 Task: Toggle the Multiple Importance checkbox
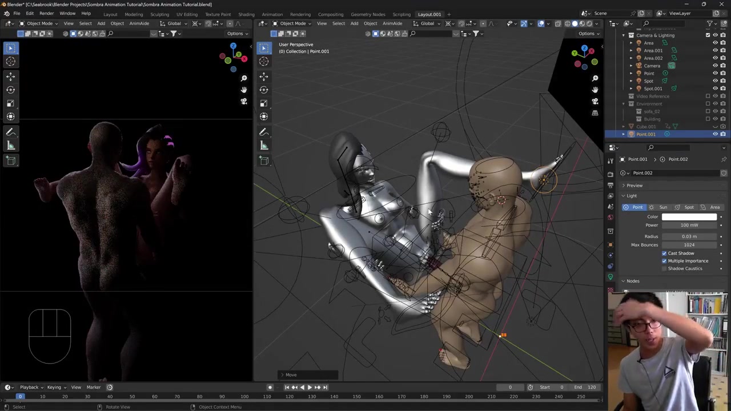[664, 261]
